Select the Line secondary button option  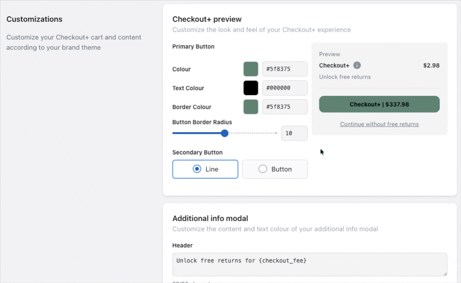coord(205,169)
